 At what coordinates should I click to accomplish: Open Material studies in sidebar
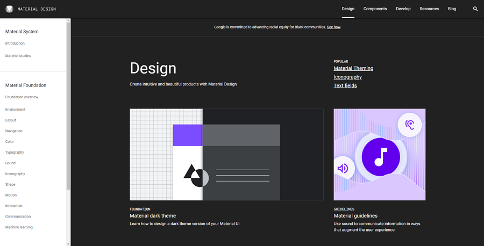click(18, 56)
